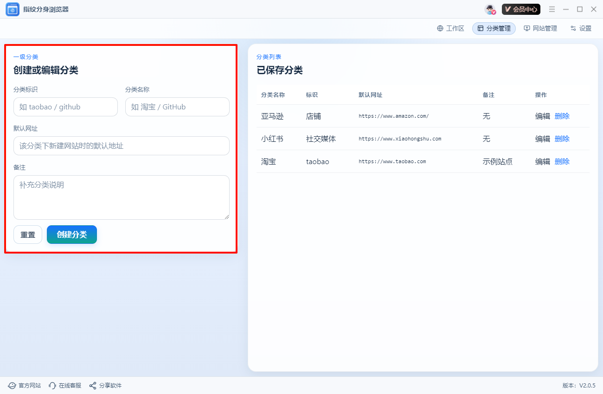This screenshot has width=603, height=394.
Task: Select the 小红书 name cell
Action: point(272,139)
